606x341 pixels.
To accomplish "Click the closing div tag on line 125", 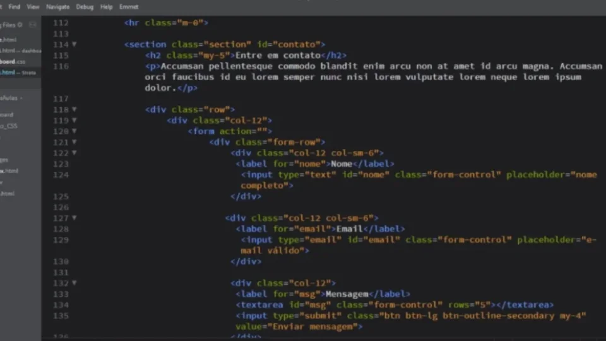I will pos(246,196).
